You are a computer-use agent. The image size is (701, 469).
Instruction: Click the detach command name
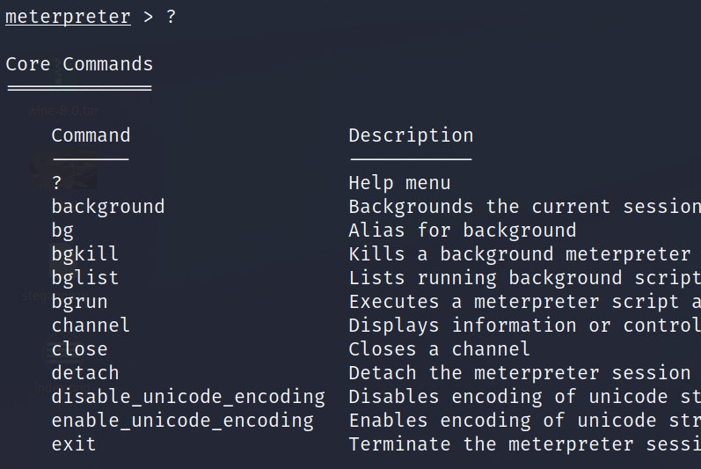(x=85, y=373)
